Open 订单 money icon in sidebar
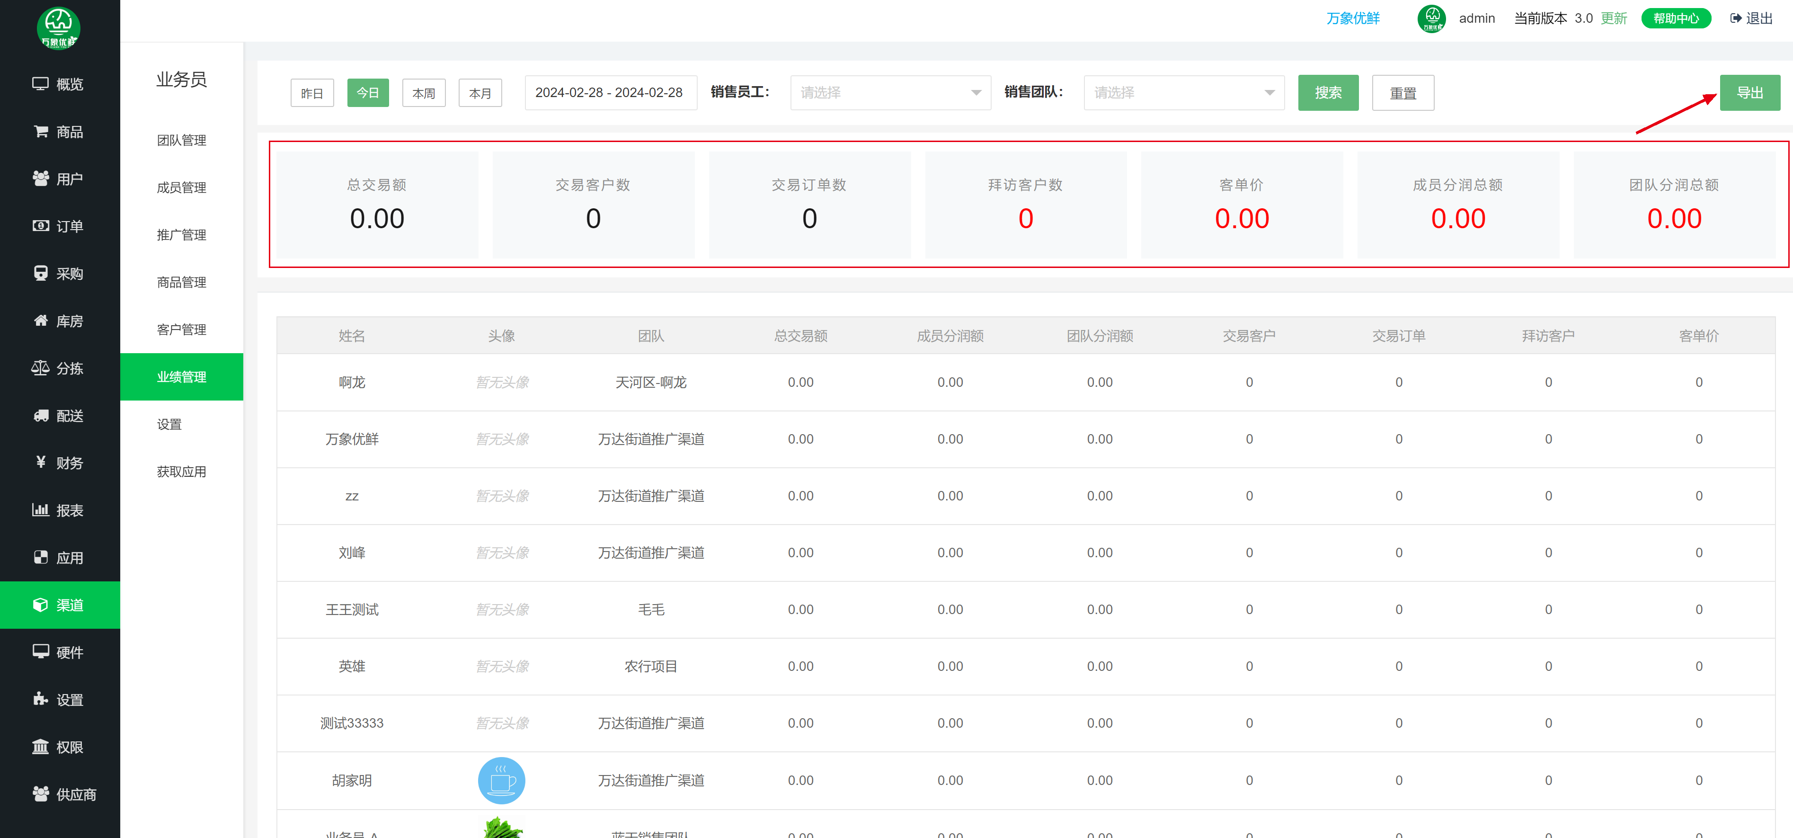 pos(40,225)
